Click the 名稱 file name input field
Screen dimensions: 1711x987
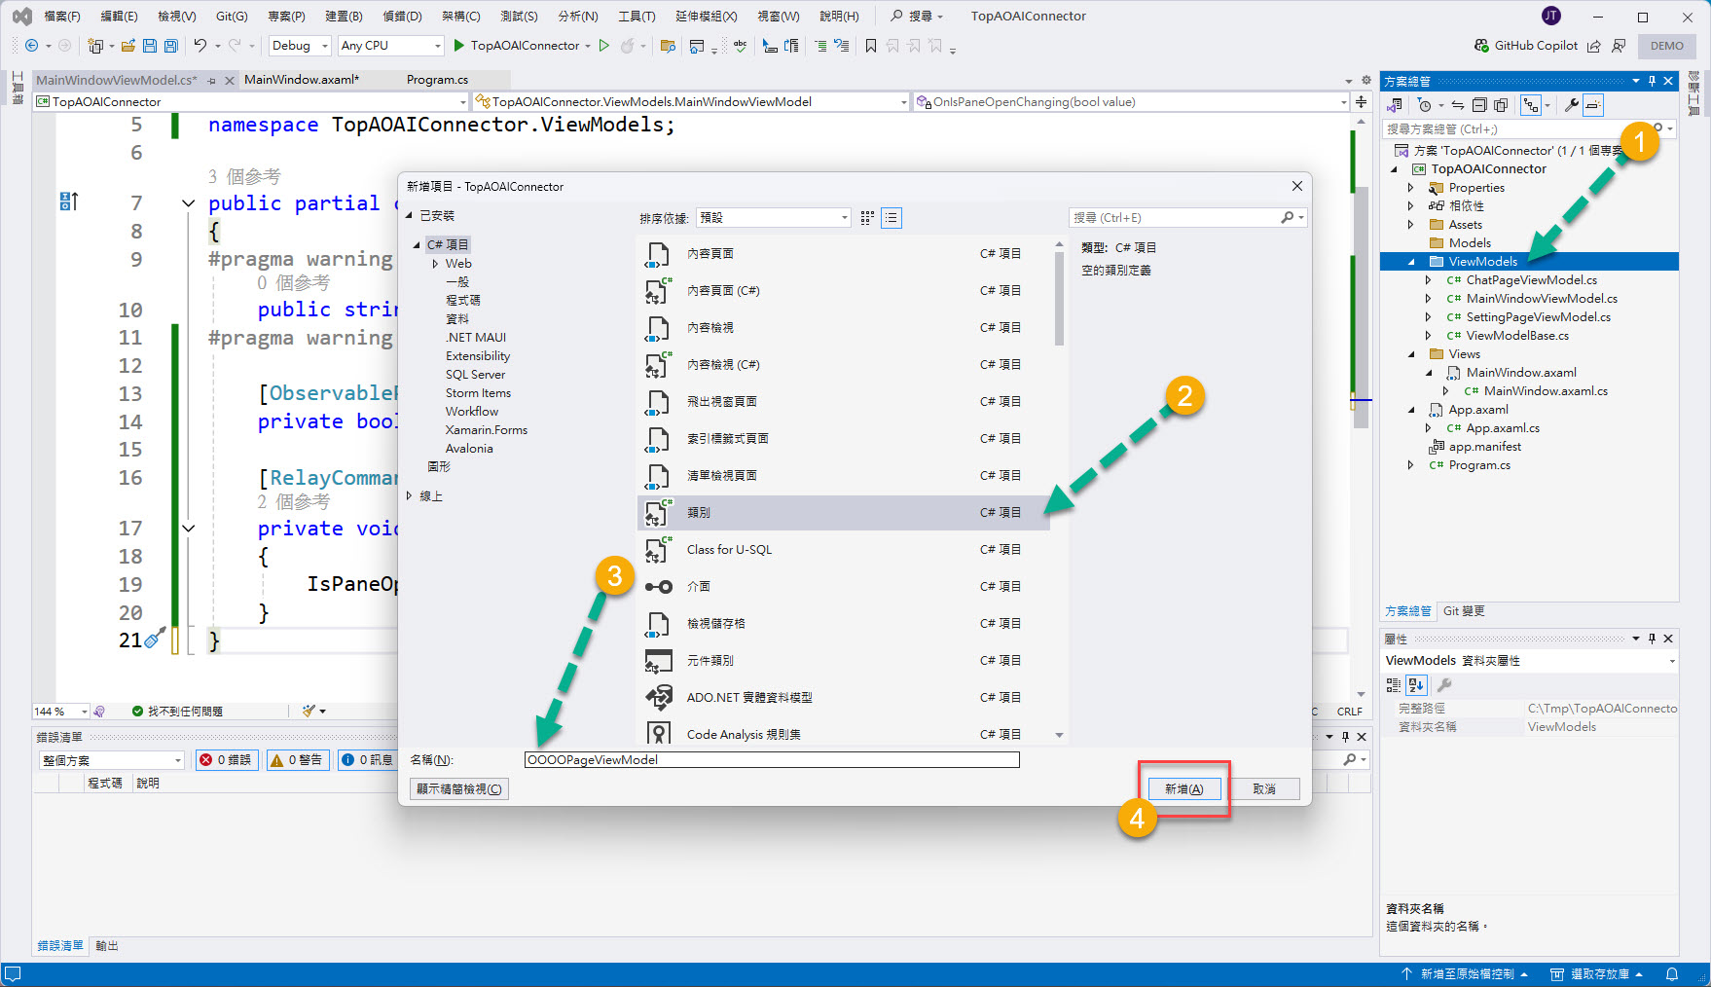tap(772, 760)
